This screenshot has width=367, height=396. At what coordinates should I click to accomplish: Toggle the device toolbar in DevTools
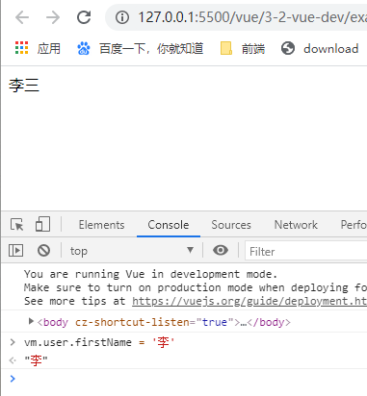pos(42,224)
